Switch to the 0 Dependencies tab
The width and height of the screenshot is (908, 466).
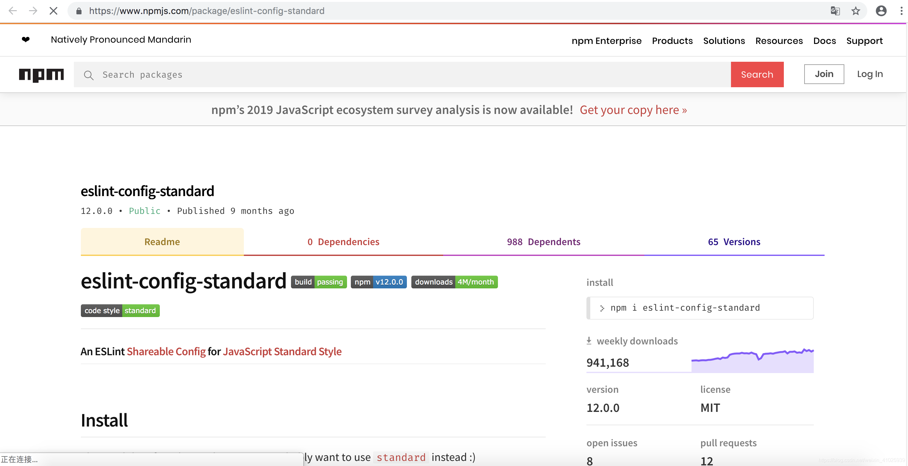point(343,242)
